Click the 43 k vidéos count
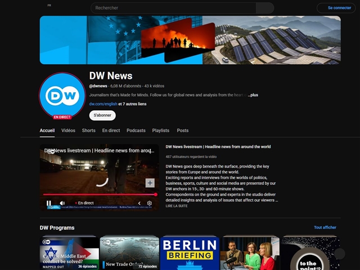The image size is (360, 270). tap(154, 86)
